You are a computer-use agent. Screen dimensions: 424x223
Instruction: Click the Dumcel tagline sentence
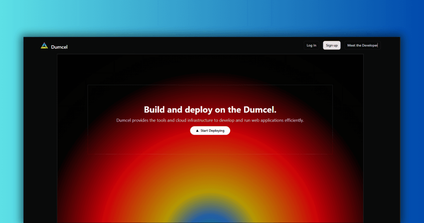(x=210, y=120)
